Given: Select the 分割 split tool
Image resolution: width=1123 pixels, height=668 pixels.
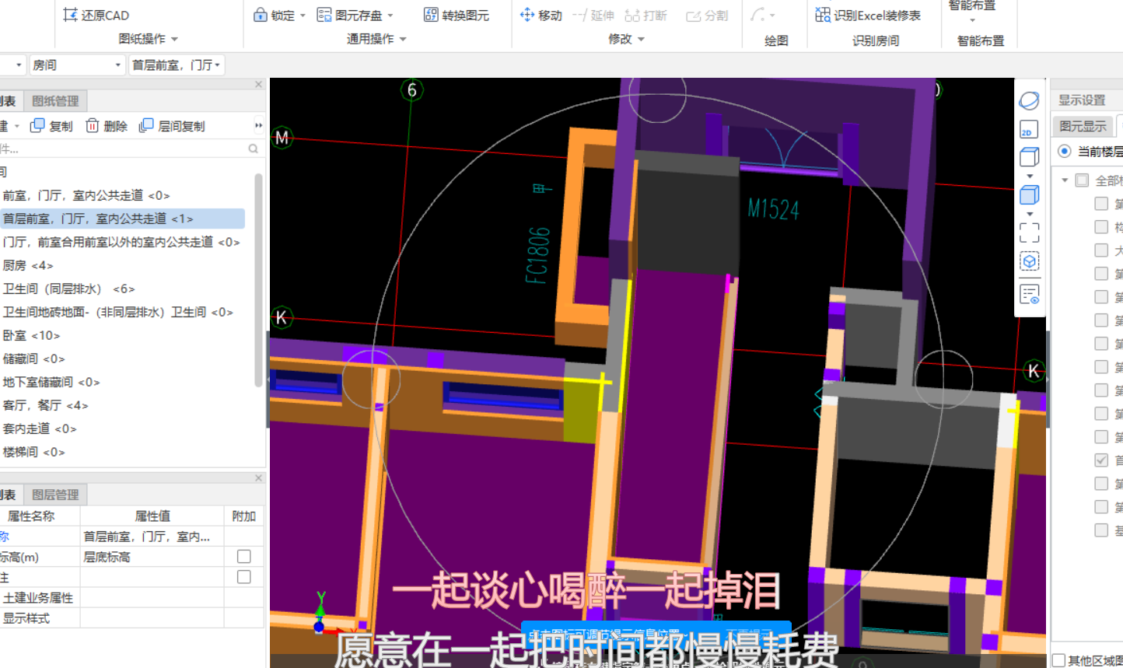Looking at the screenshot, I should tap(707, 15).
